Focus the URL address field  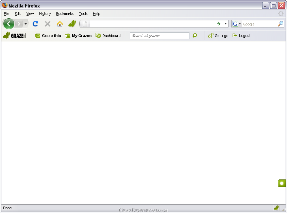pyautogui.click(x=152, y=24)
